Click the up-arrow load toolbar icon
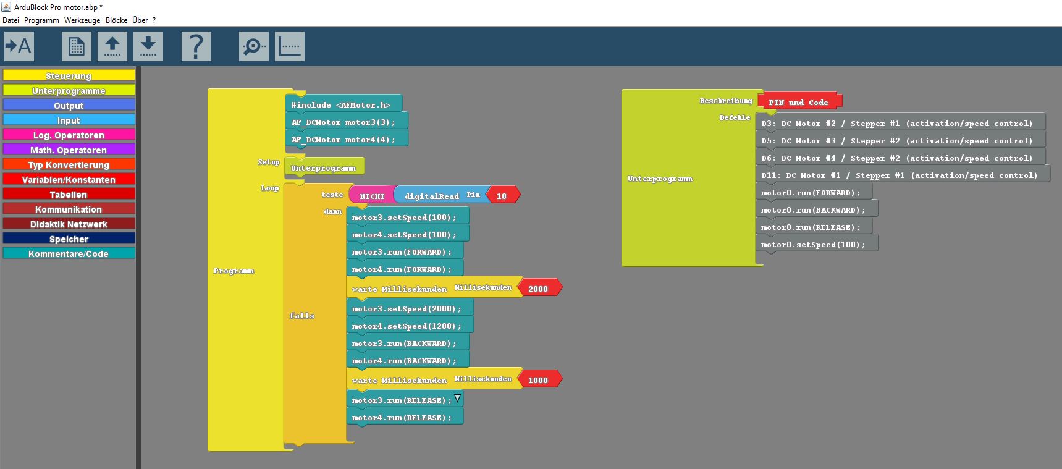 point(112,46)
